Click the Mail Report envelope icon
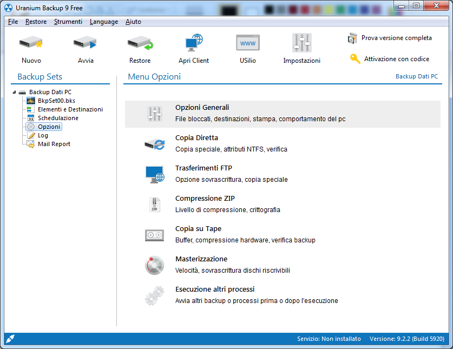 click(x=31, y=144)
